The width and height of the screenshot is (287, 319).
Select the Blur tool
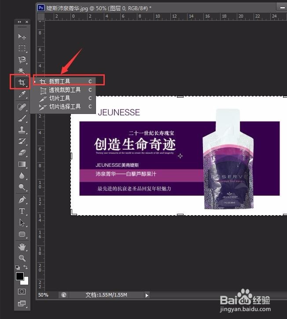point(22,176)
